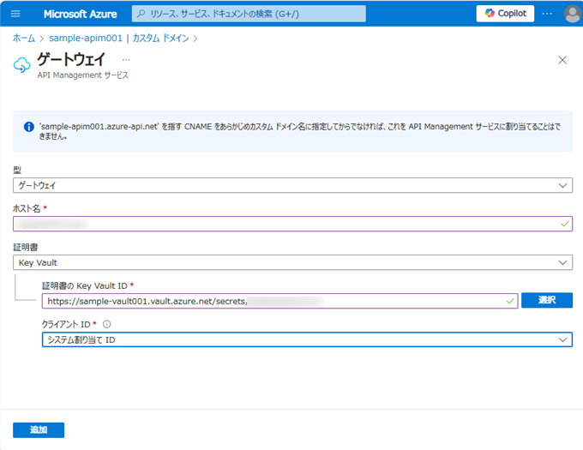The image size is (583, 450).
Task: Open the Azure portal hamburger menu
Action: point(15,14)
